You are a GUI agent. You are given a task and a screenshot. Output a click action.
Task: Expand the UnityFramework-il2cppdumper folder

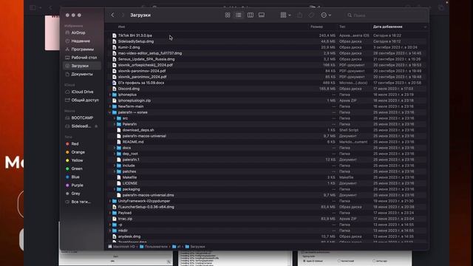click(110, 201)
